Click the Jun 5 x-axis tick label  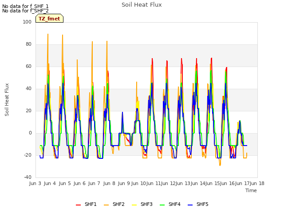65,183
